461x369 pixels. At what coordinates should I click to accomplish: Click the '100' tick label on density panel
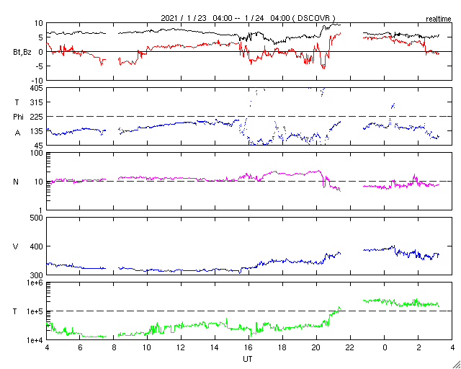37,153
